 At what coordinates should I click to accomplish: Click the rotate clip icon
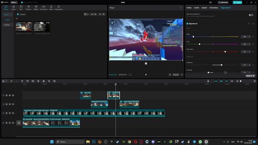pyautogui.click(x=49, y=81)
